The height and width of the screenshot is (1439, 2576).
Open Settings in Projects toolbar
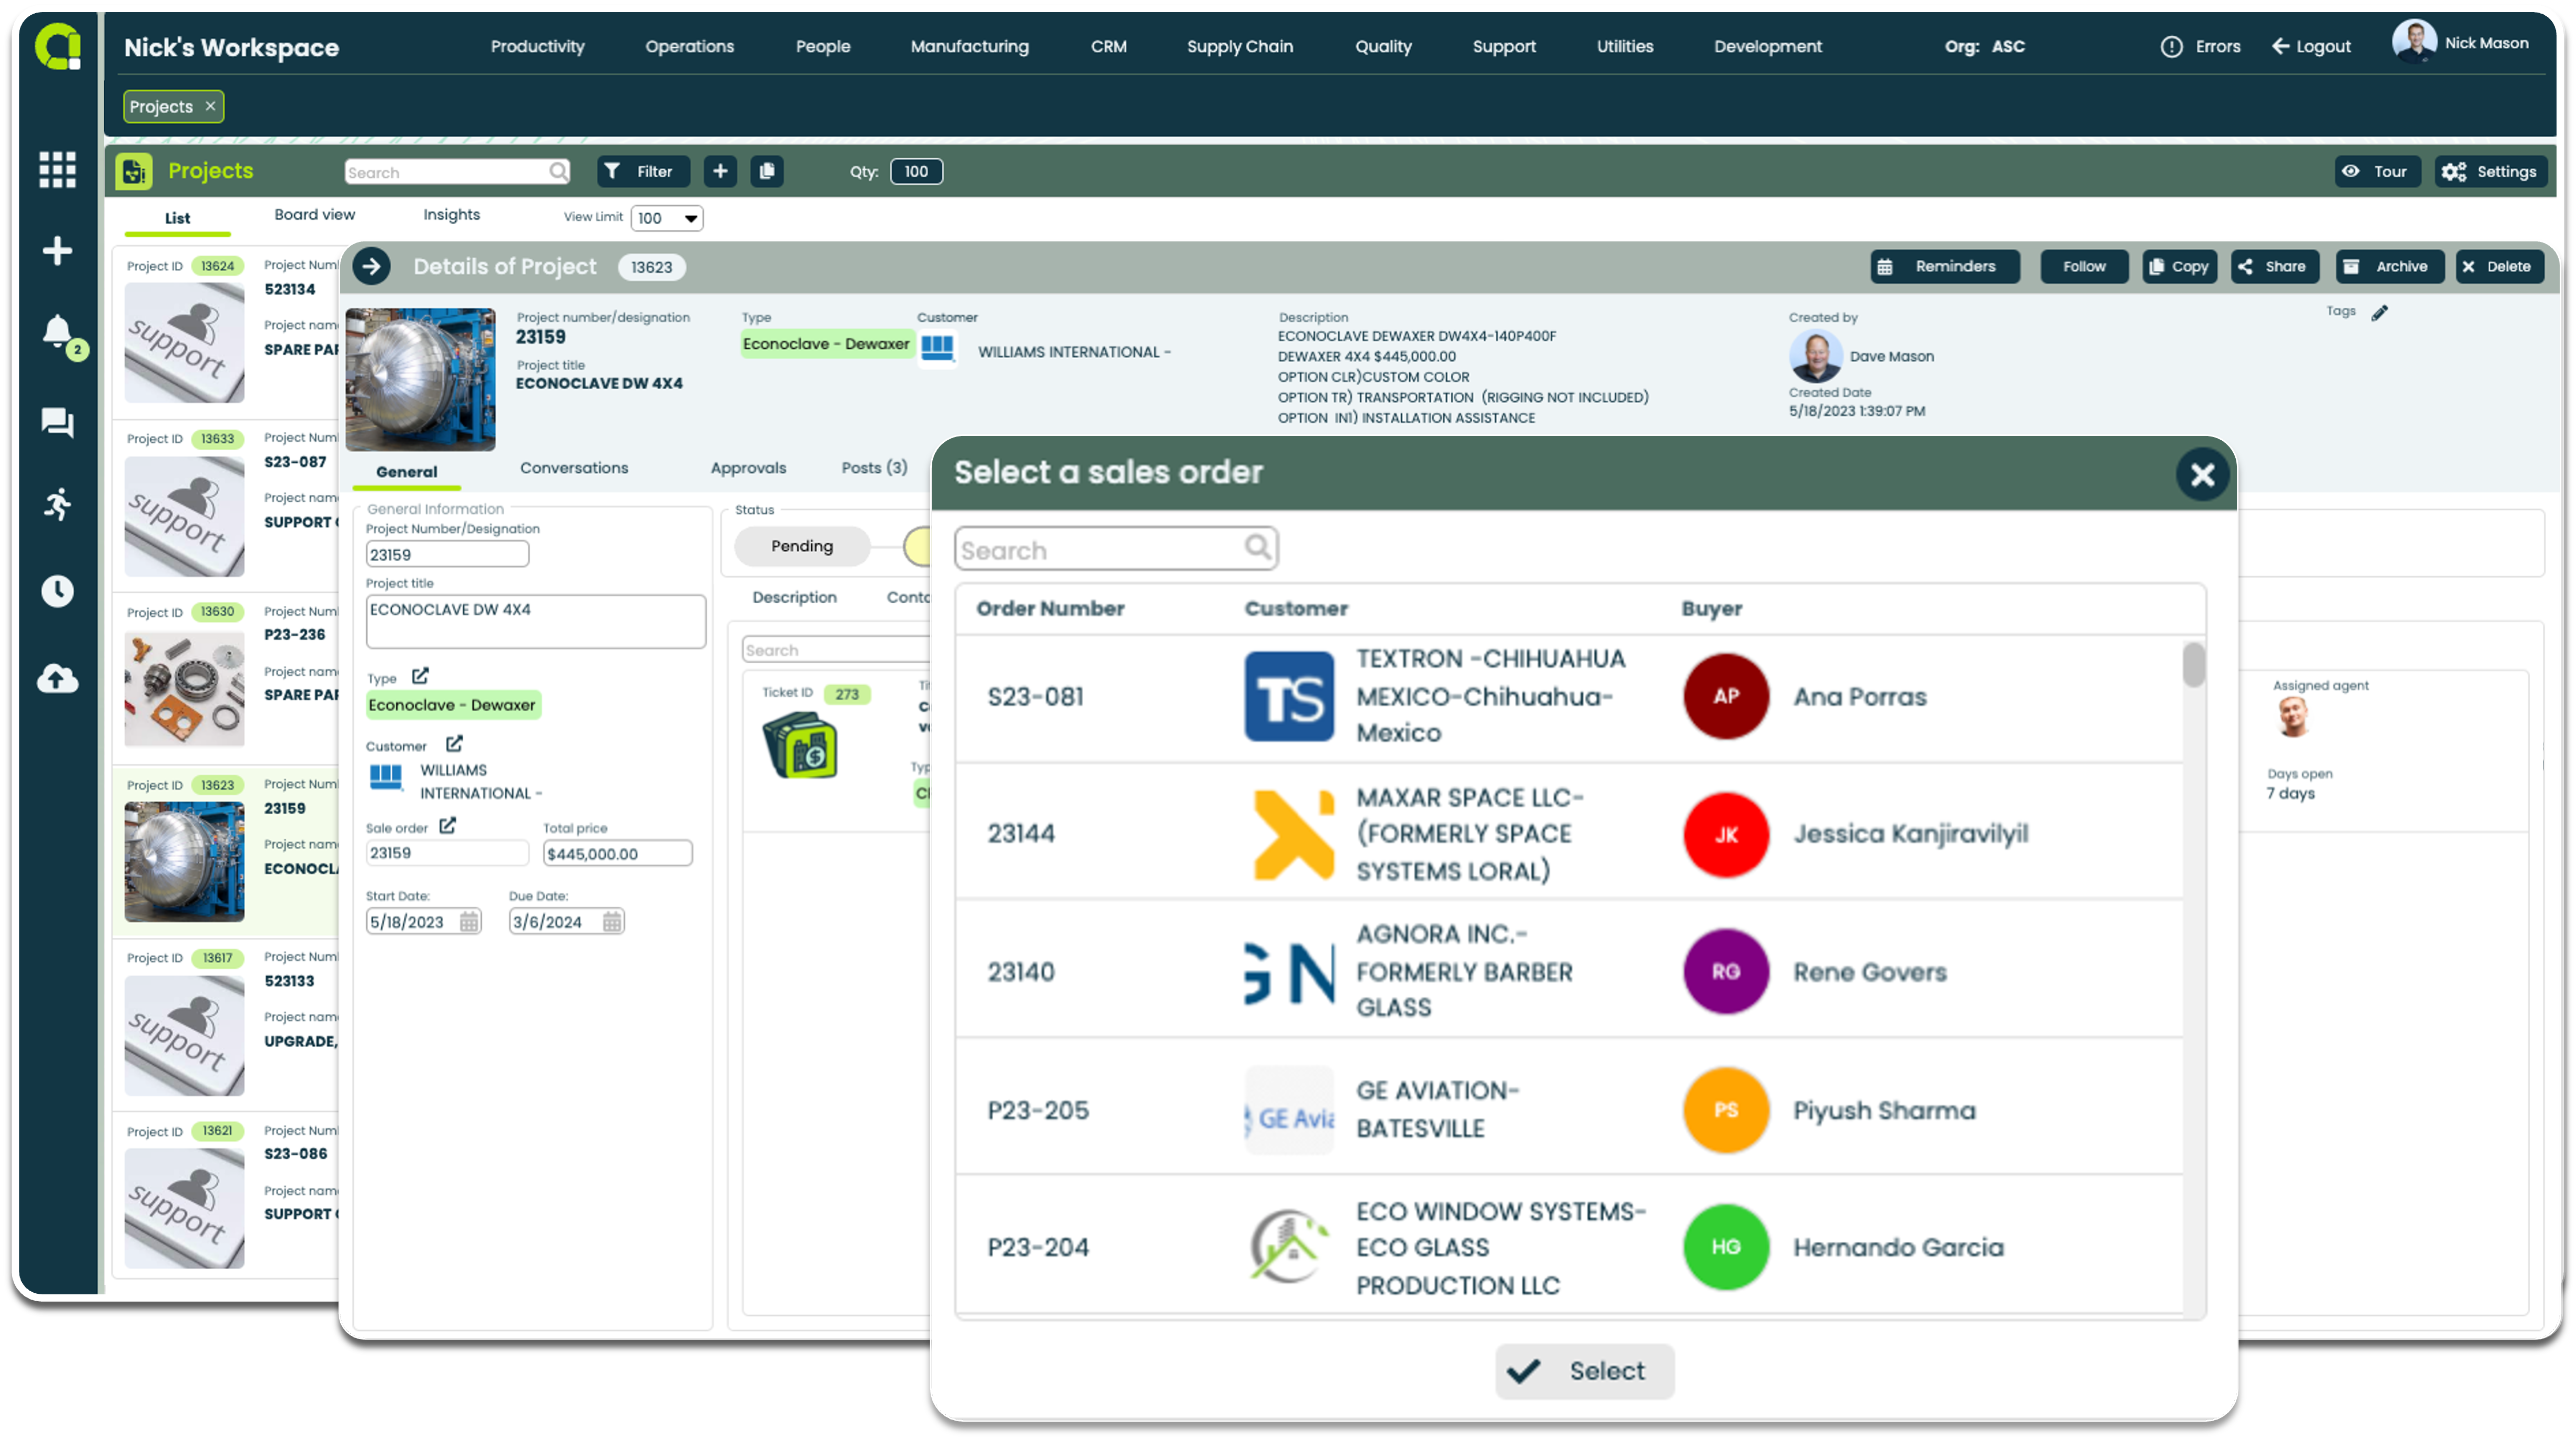[x=2490, y=171]
